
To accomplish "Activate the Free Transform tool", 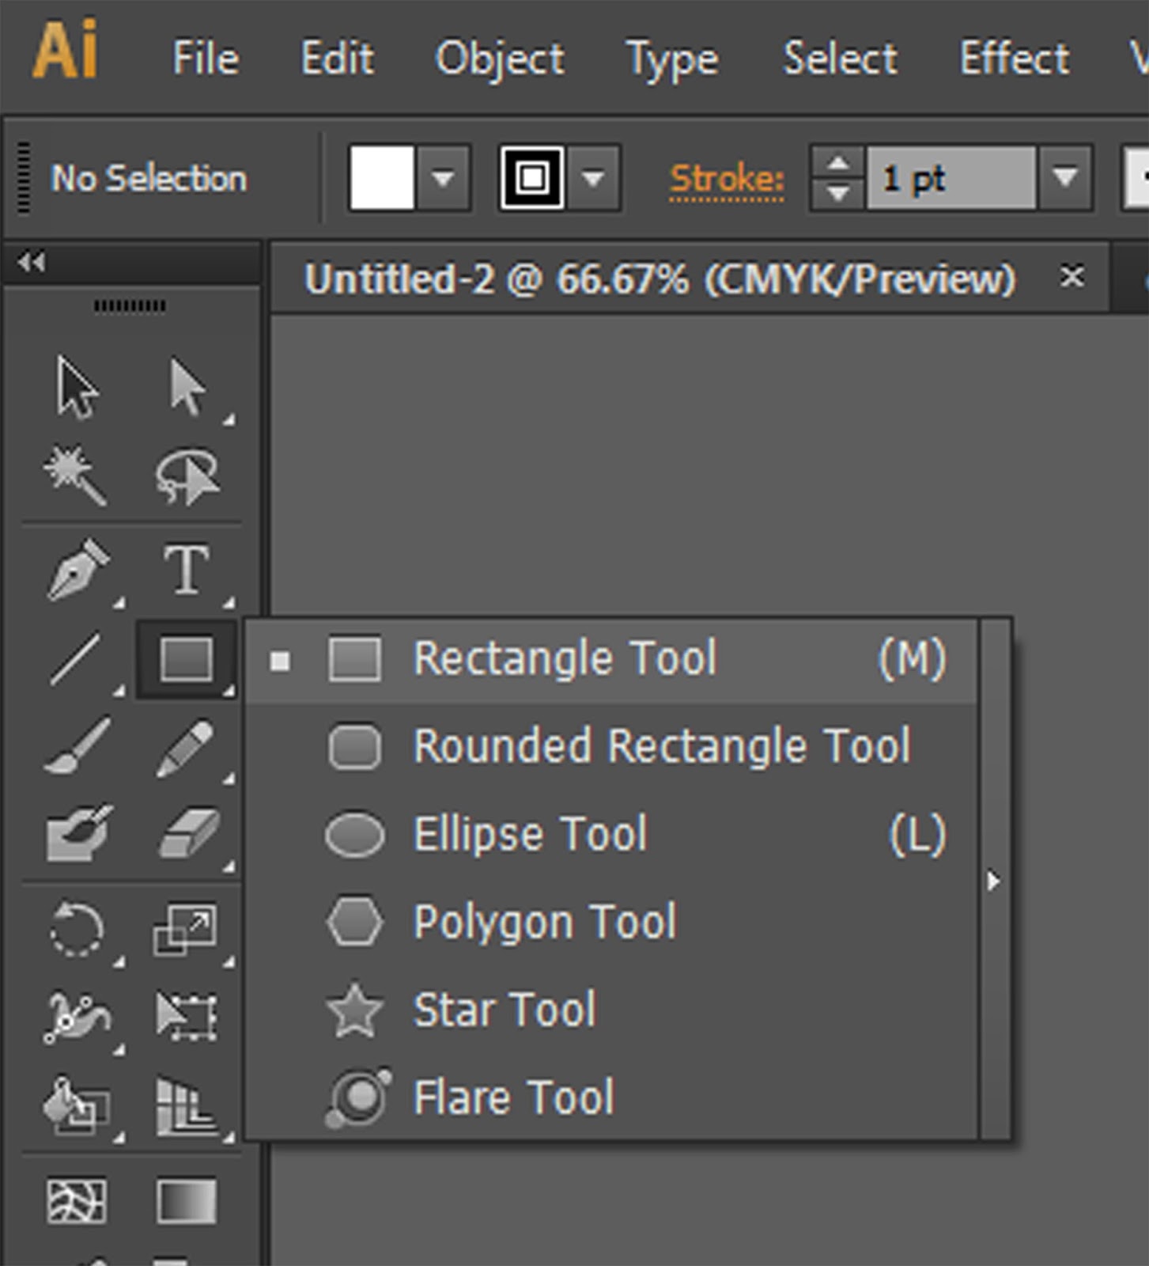I will coord(187,1016).
